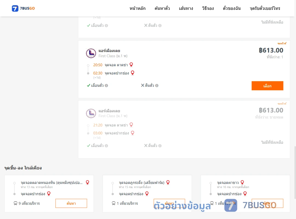Click จุดขึ้น-ลง ใกล้เคียง heading
Screen dimensions: 296x219
pos(23,168)
